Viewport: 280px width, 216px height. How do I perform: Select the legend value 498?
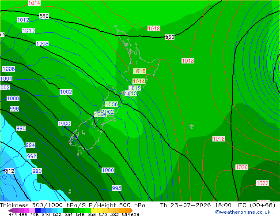(34, 214)
